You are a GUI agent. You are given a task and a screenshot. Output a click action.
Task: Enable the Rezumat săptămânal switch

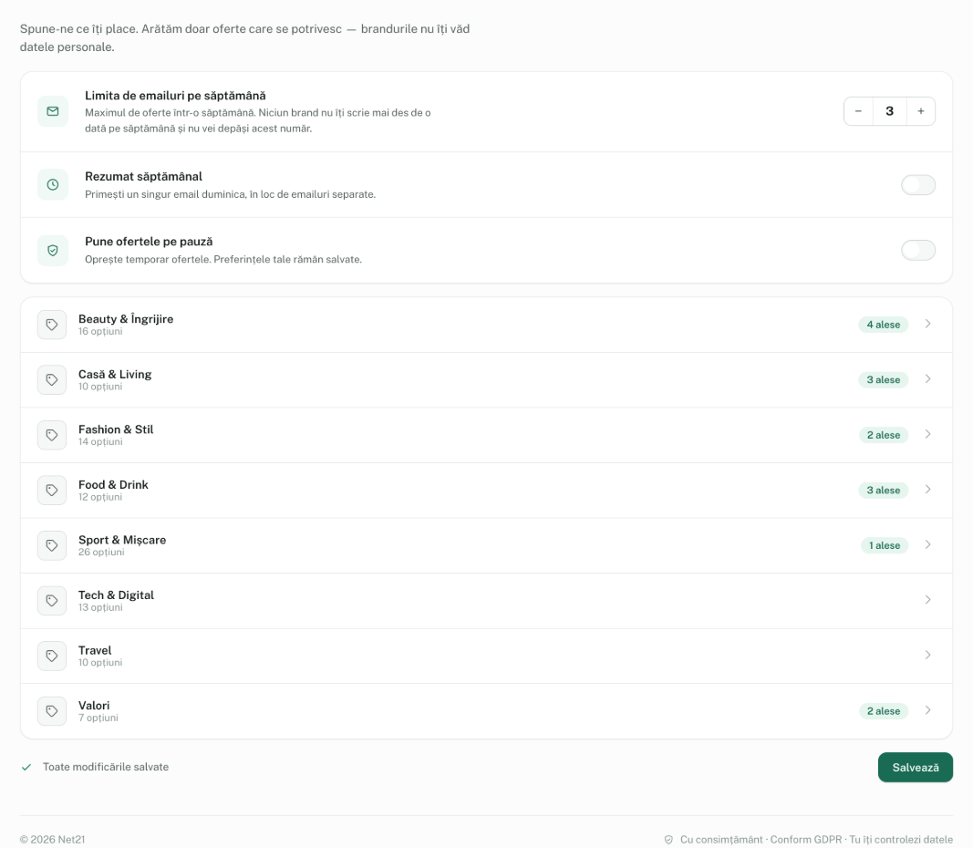[917, 185]
